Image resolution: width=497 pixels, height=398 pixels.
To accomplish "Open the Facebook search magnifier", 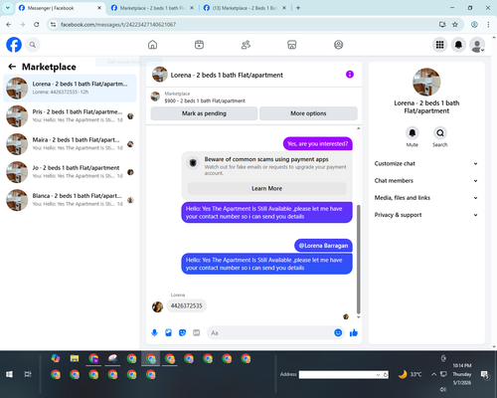I will point(33,45).
